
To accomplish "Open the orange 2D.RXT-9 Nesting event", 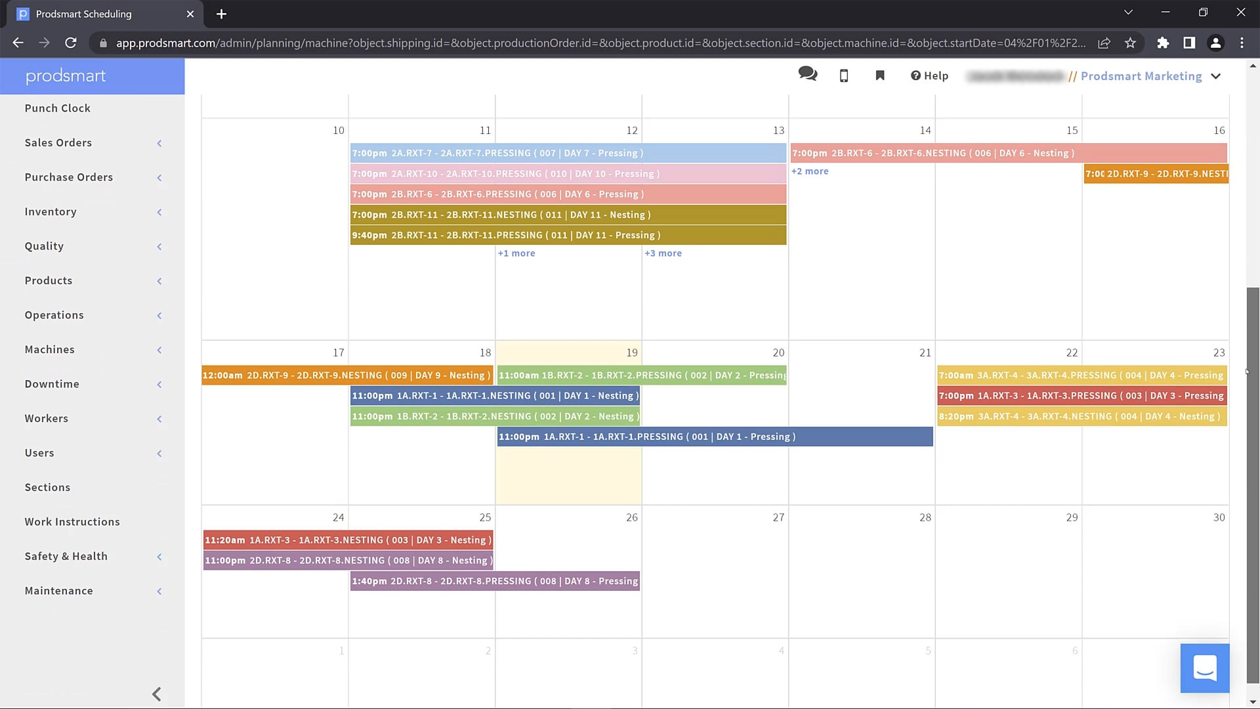I will 346,376.
